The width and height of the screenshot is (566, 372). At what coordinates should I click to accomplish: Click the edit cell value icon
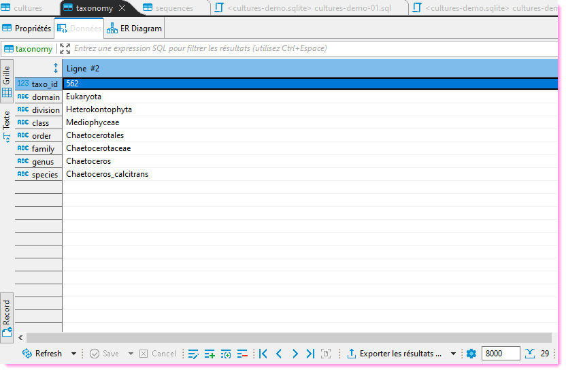[x=193, y=354]
